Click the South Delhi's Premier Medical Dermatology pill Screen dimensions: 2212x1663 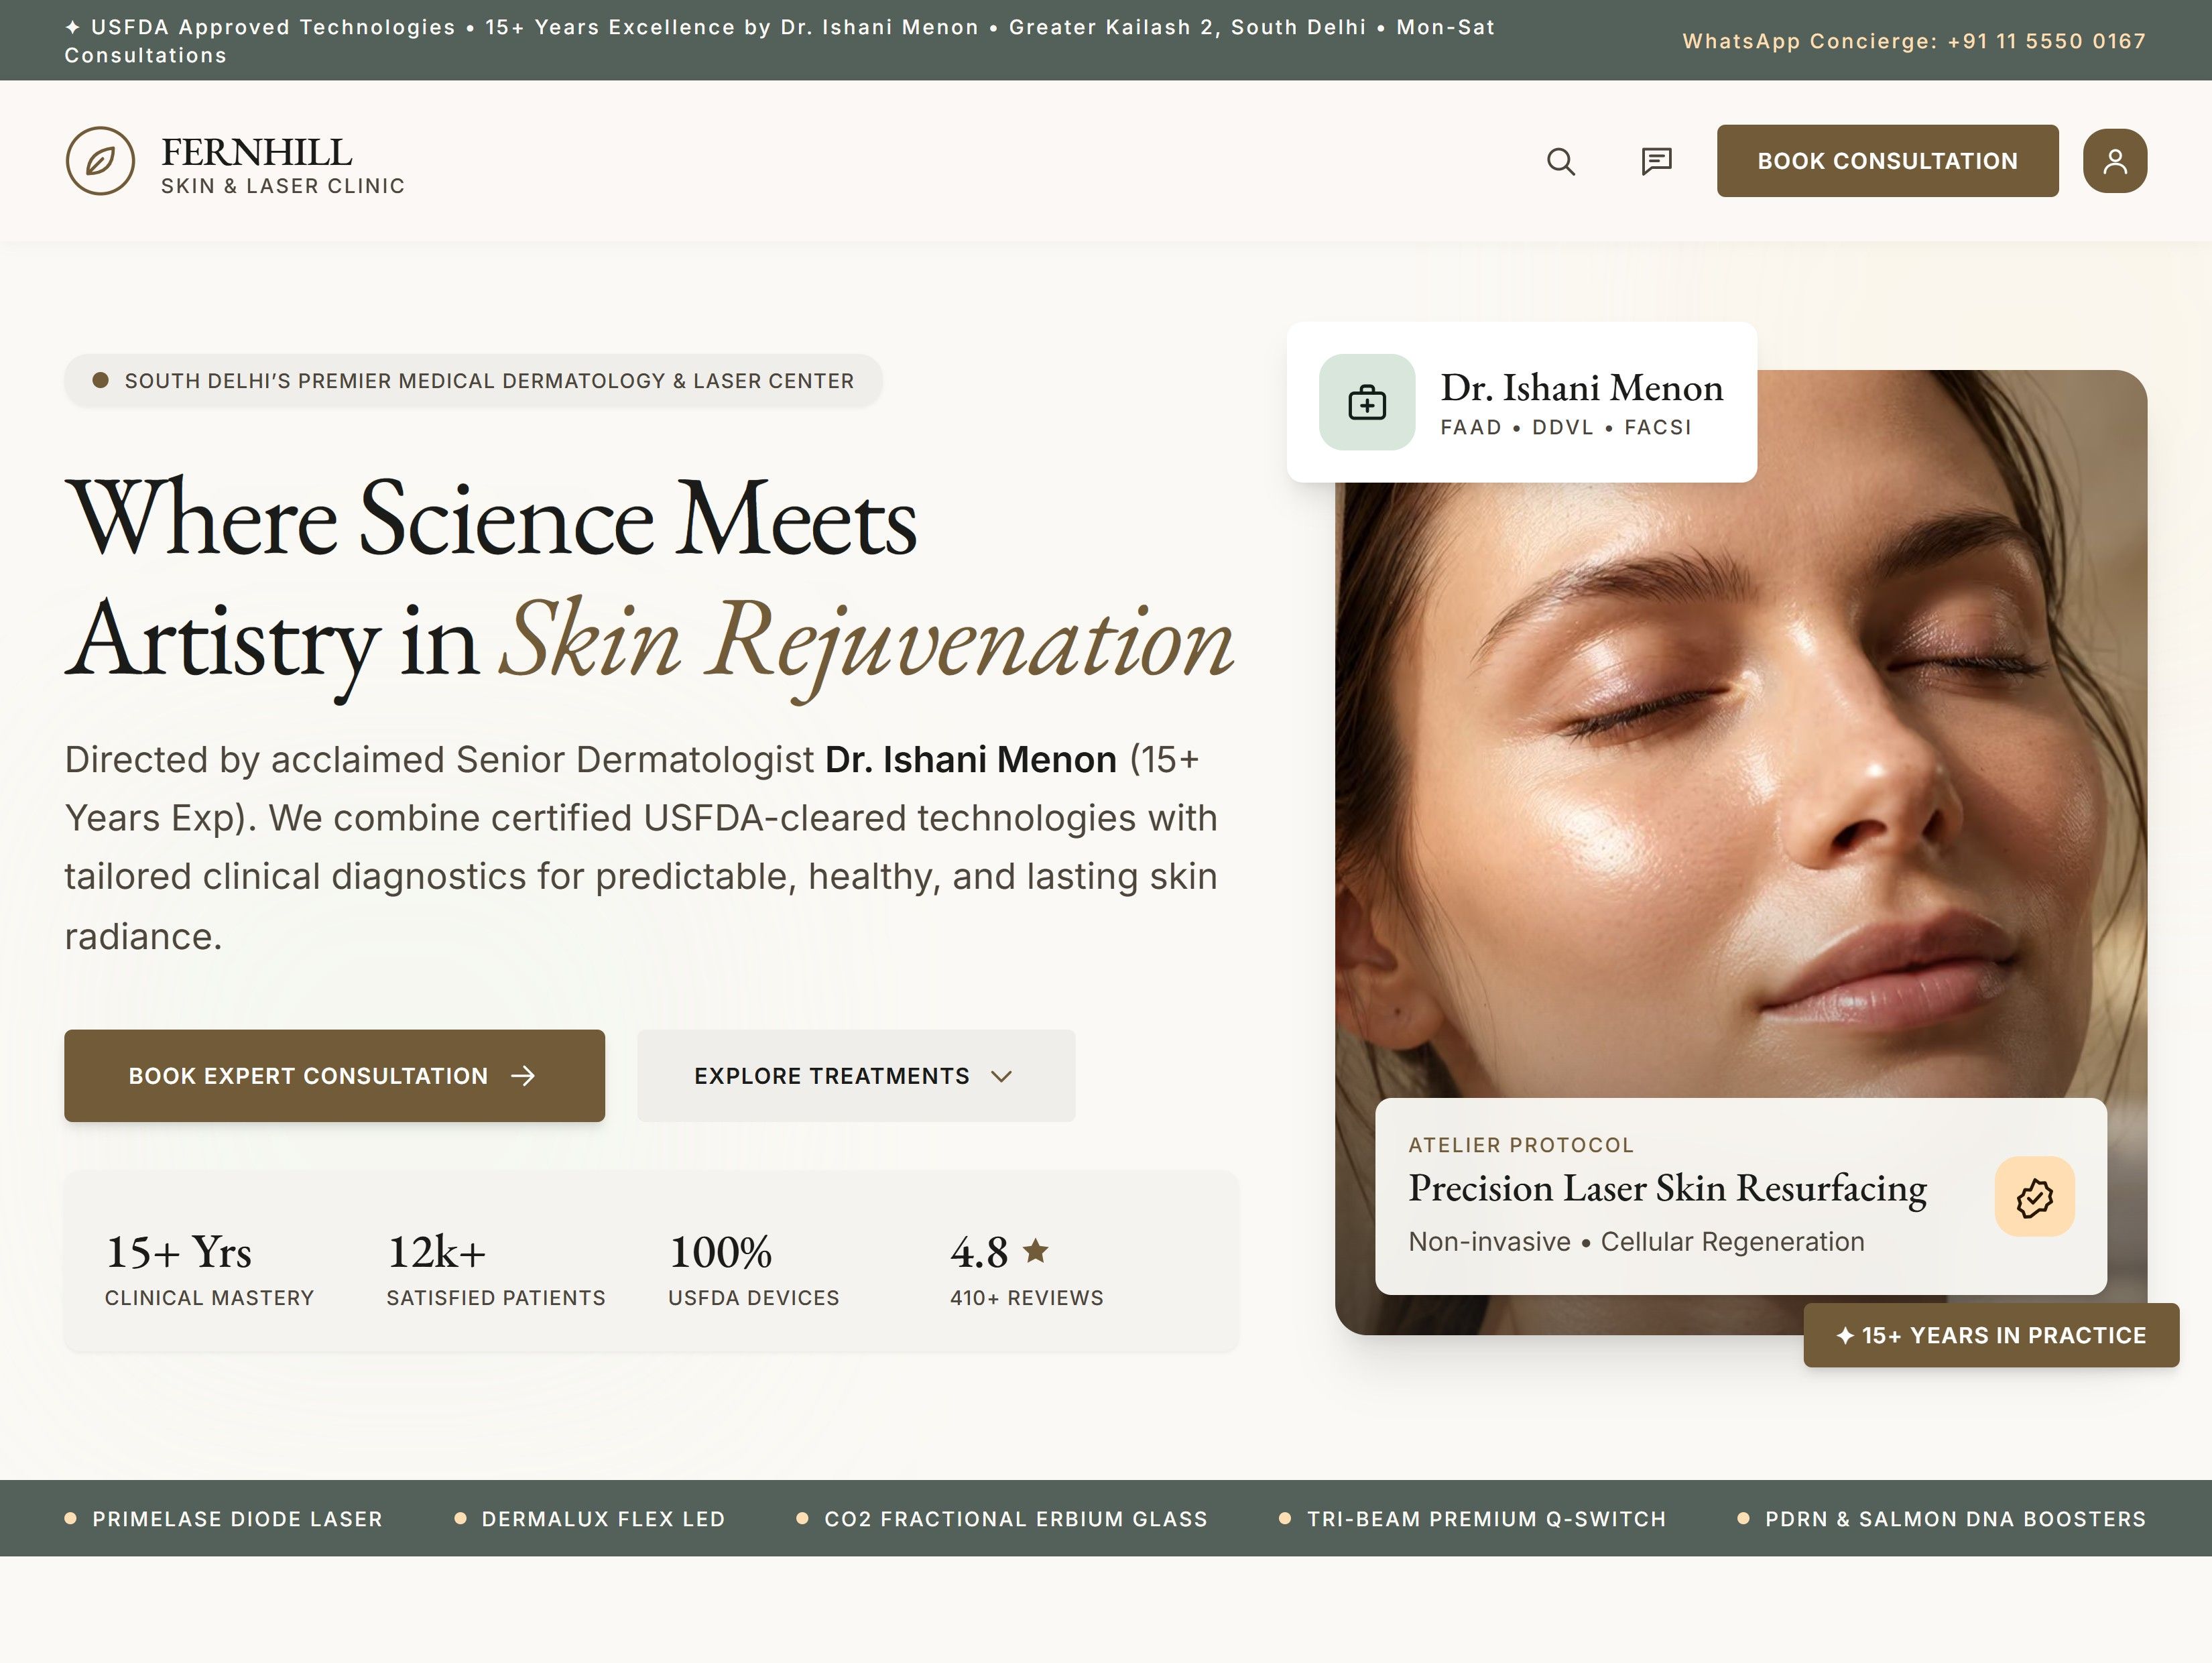473,381
